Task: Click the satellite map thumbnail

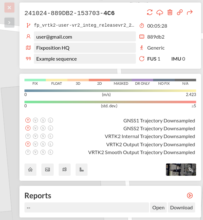Action: (181, 169)
